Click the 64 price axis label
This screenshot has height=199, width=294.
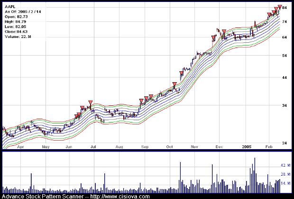(285, 37)
